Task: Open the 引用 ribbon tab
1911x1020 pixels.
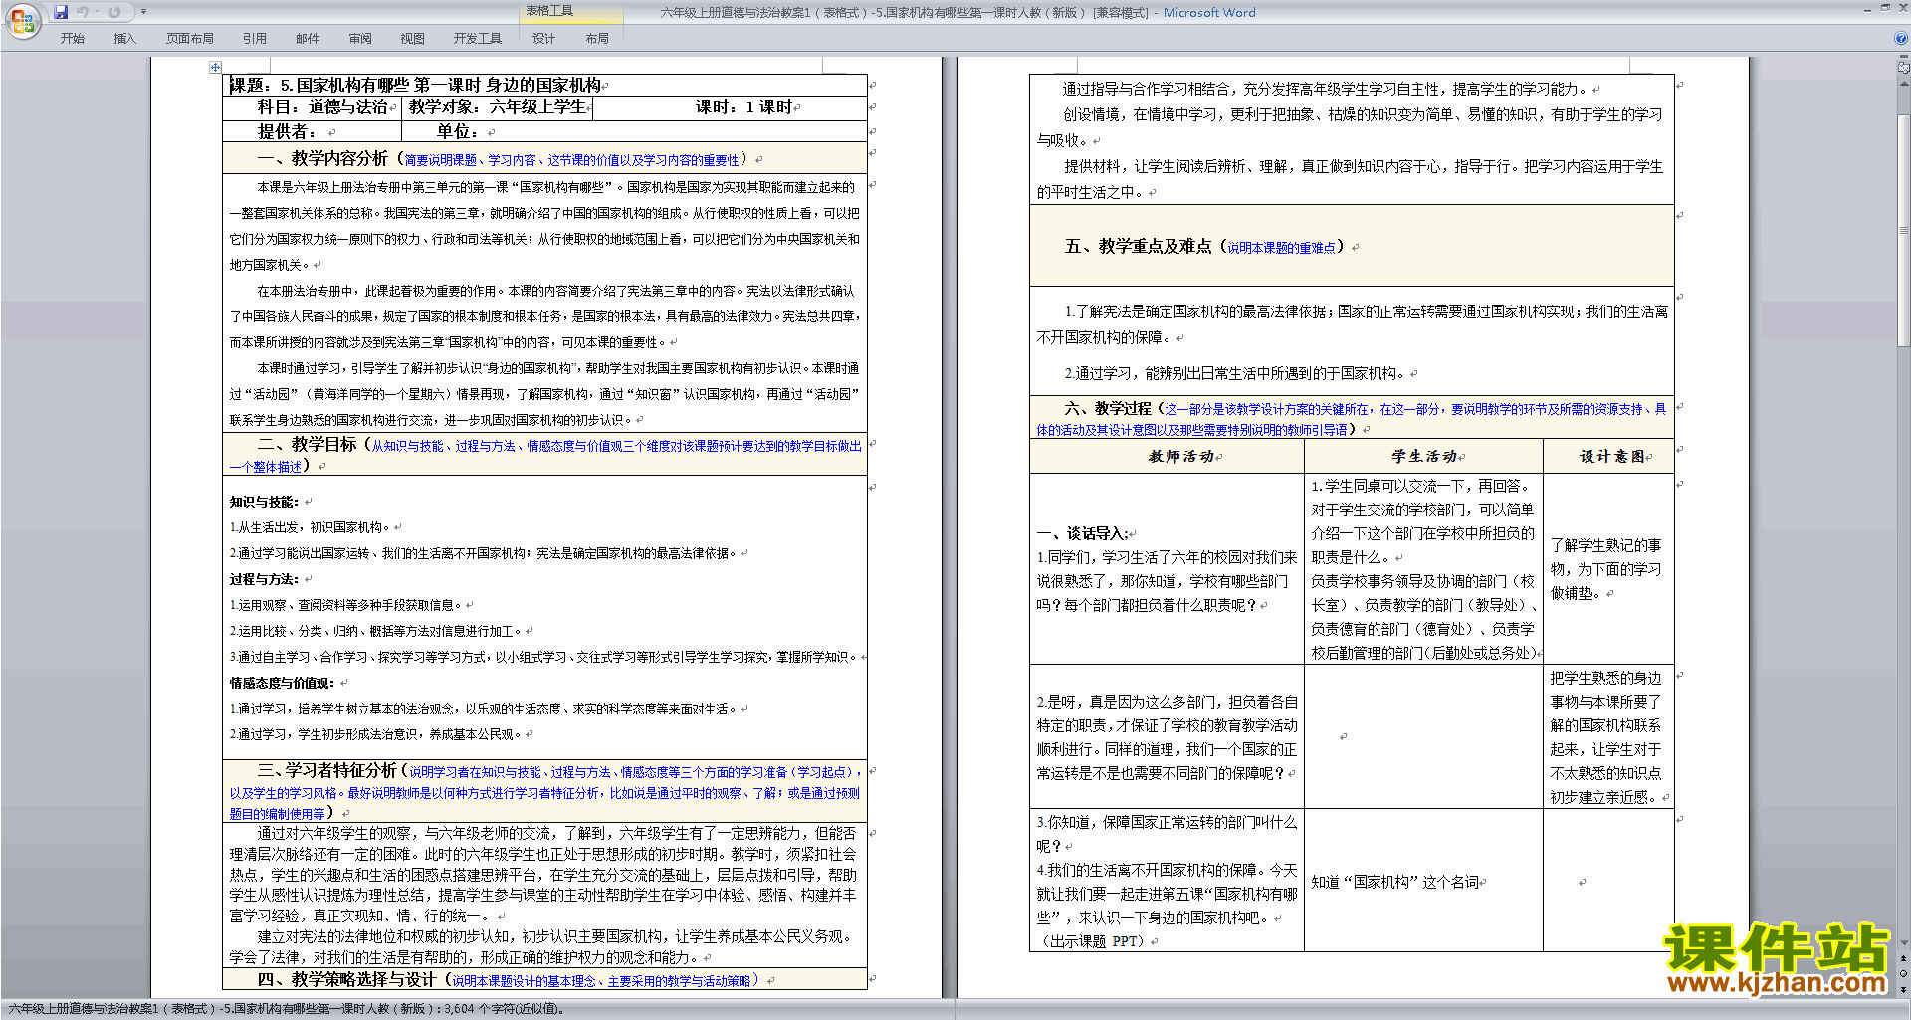Action: (255, 39)
